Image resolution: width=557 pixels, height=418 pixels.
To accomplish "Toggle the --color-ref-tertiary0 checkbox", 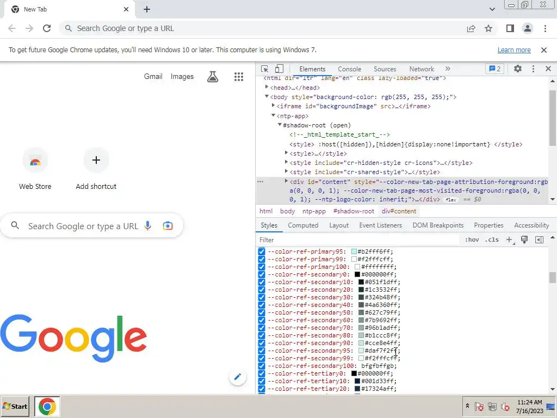I will pyautogui.click(x=262, y=373).
